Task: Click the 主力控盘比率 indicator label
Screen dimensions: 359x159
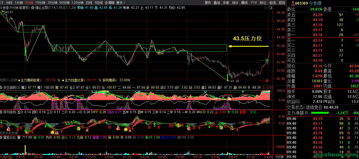Action: coord(75,80)
